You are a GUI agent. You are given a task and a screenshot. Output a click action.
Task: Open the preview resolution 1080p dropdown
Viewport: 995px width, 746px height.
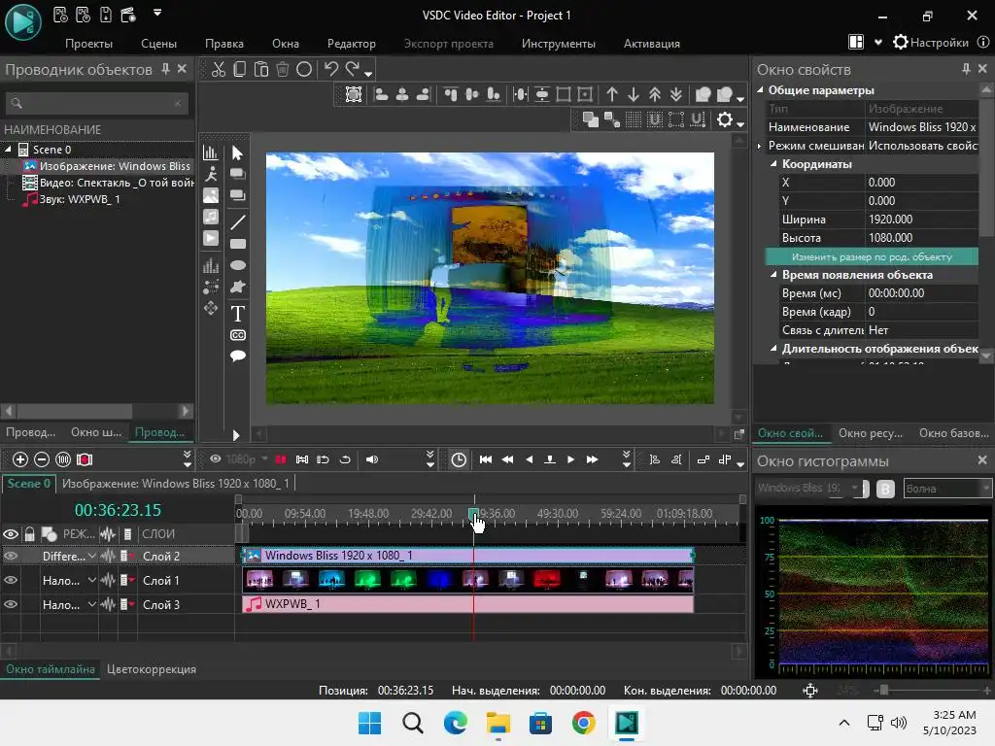[247, 459]
